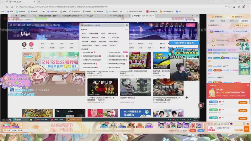Expand the activity list arrow beside 任务大厅
Image resolution: width=251 pixels, height=141 pixels.
[21, 126]
